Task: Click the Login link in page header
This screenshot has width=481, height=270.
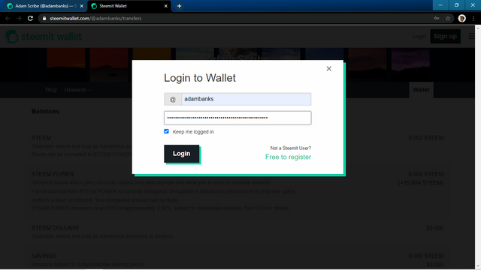Action: pyautogui.click(x=419, y=37)
